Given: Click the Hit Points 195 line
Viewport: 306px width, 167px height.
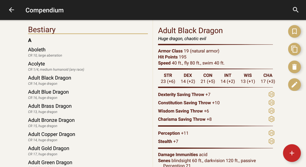Looking at the screenshot, I should tap(172, 57).
